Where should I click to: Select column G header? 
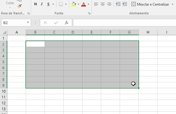coord(129,32)
